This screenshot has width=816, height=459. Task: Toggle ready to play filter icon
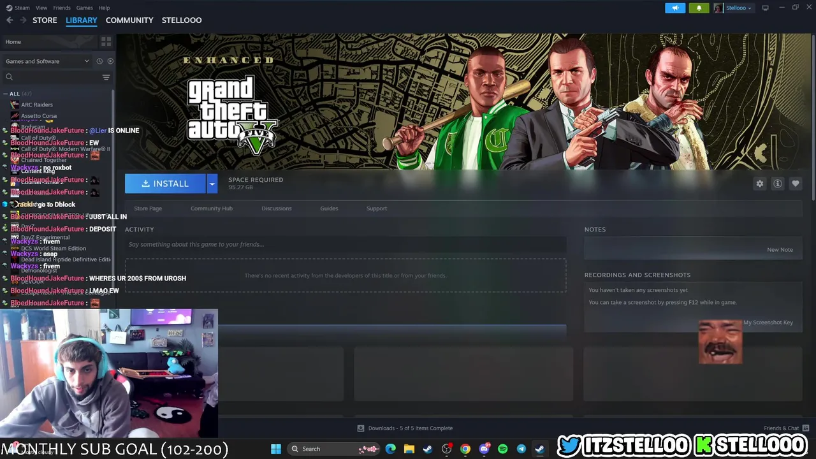coord(110,61)
